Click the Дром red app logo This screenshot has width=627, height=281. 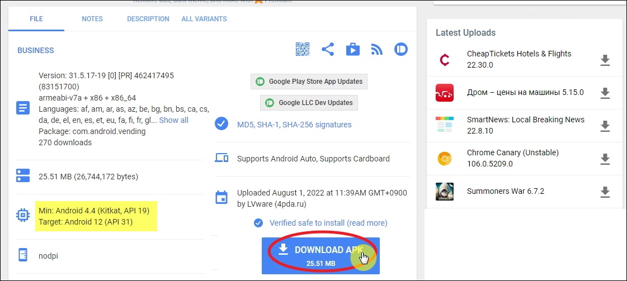click(444, 93)
